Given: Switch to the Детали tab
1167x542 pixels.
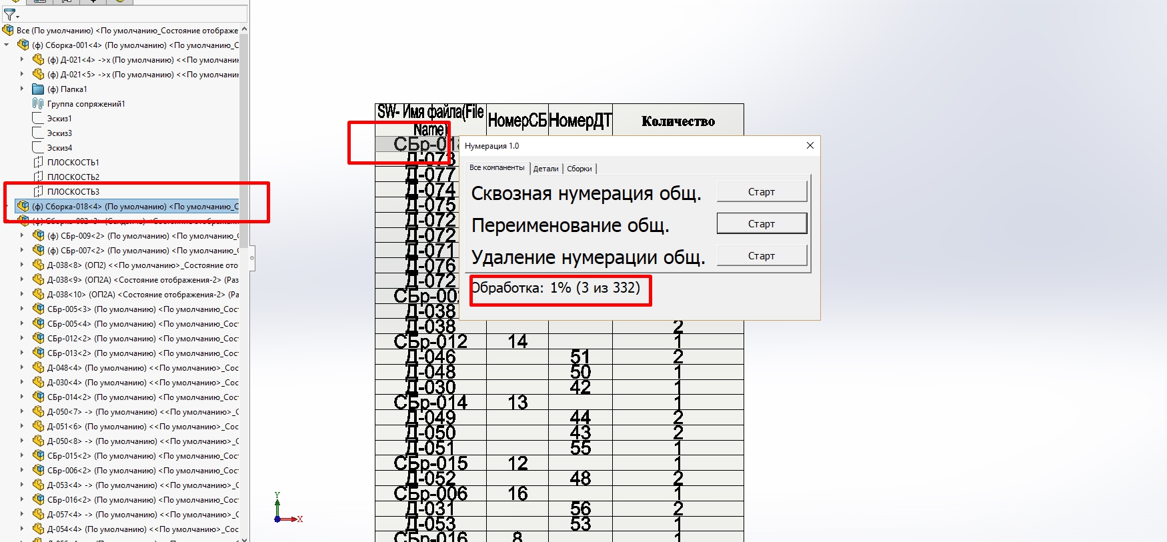Looking at the screenshot, I should click(545, 169).
